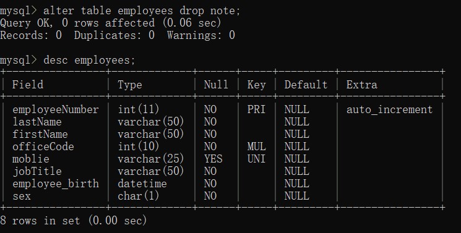Select the 'lastName' field name
Screen dimensions: 461x233
(x=37, y=122)
